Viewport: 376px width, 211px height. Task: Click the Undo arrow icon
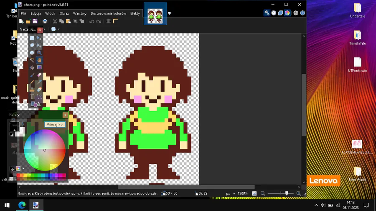pyautogui.click(x=92, y=21)
